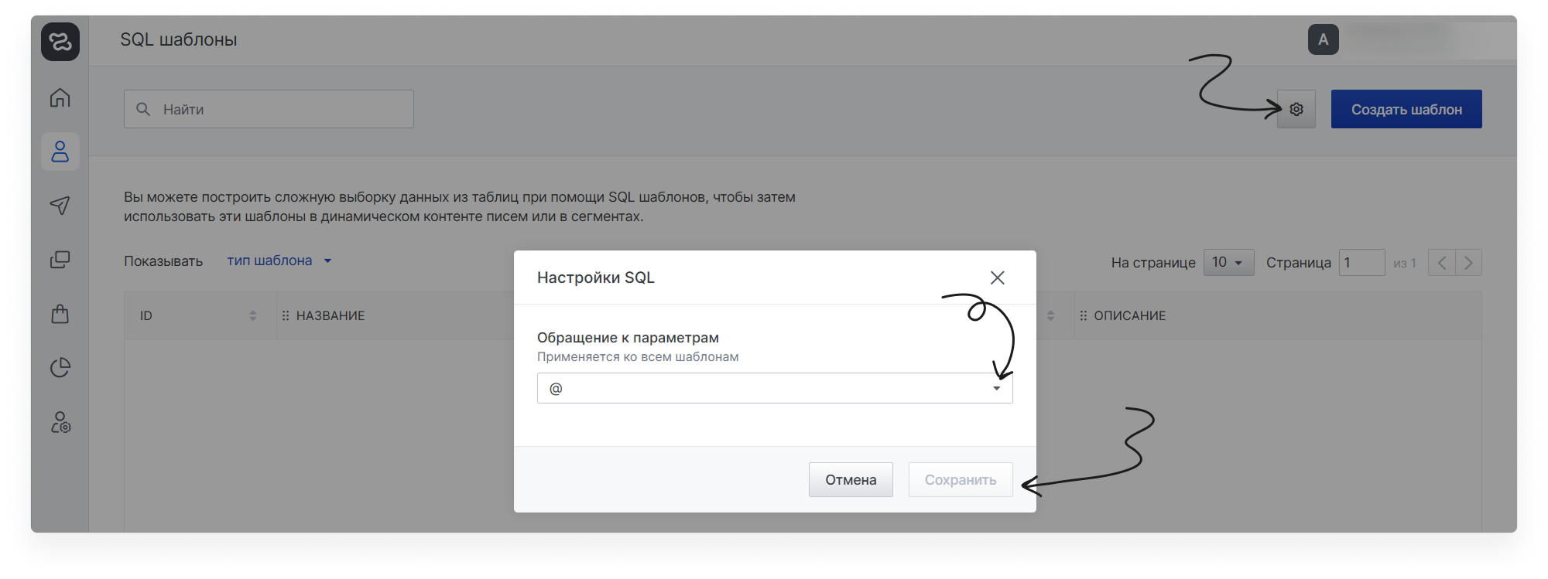The image size is (1548, 579).
Task: Click the stacked copies sidebar icon
Action: 60,260
